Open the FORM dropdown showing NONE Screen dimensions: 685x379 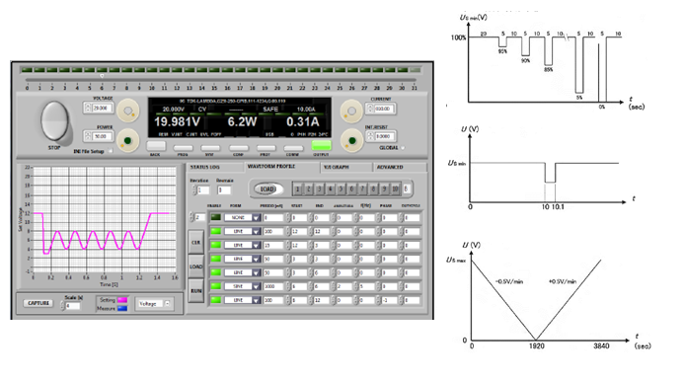pyautogui.click(x=243, y=217)
